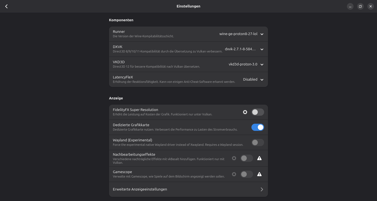Open FidelityFX Super Resolution gear settings
Screen dimensions: 377x201
tap(245, 112)
